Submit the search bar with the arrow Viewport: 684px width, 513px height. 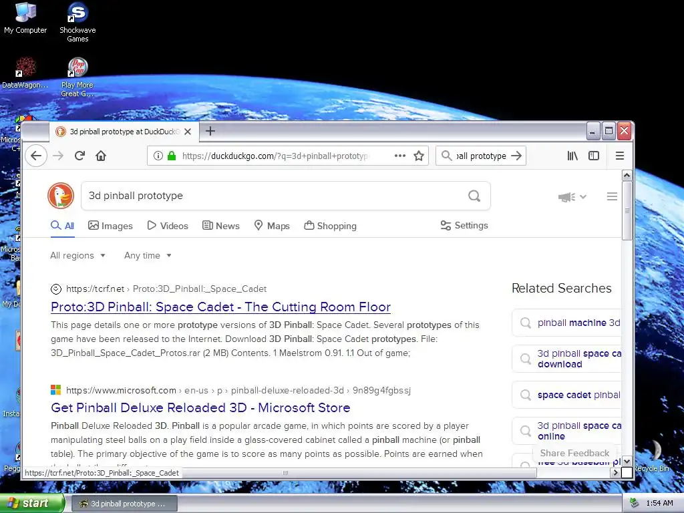tap(516, 156)
